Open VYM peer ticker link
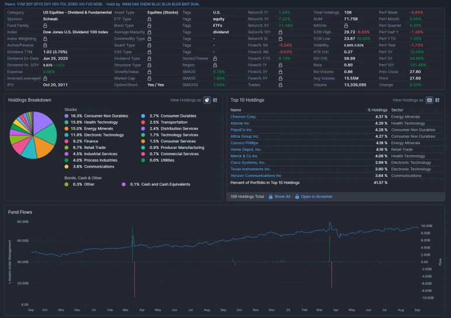 click(x=21, y=4)
